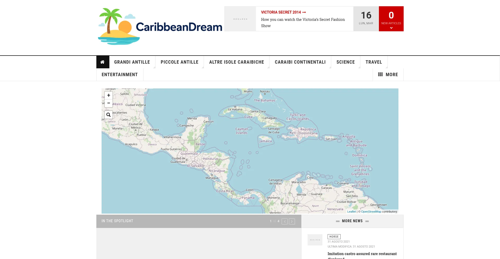Screen dimensions: 500x259
Task: Click the OpenStreetMap attribution link
Action: (x=371, y=212)
